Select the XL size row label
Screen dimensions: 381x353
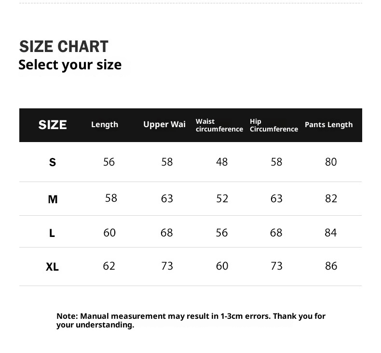click(52, 266)
